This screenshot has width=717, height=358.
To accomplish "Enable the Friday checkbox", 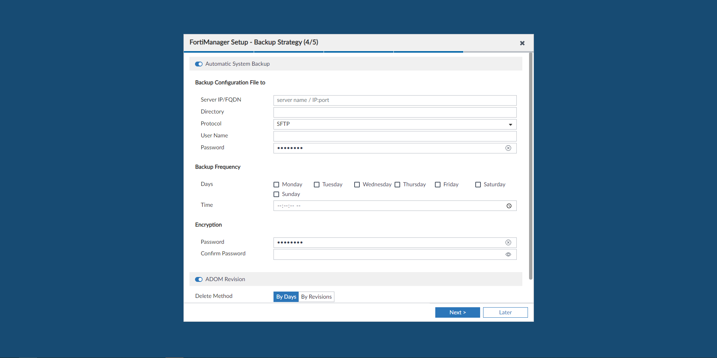I will [x=438, y=185].
